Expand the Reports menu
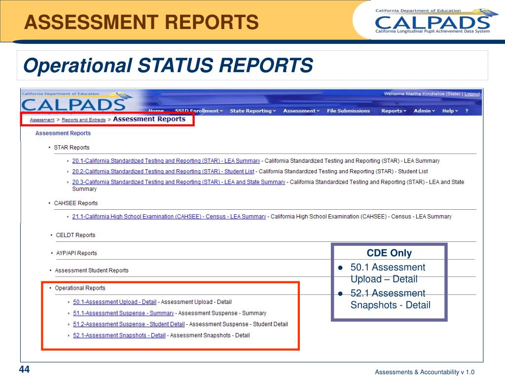Screen dimensions: 505x379 coord(394,111)
